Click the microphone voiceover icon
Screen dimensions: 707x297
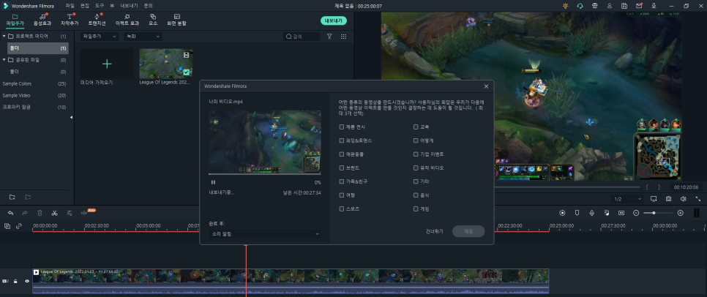[x=591, y=213]
